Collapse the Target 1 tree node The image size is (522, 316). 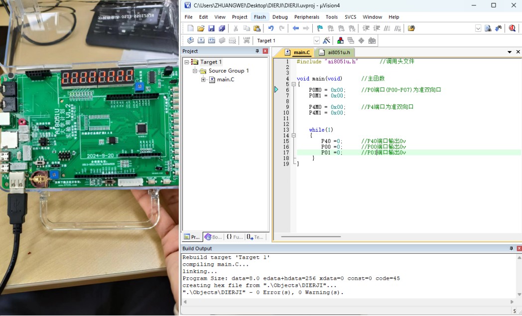(x=187, y=62)
